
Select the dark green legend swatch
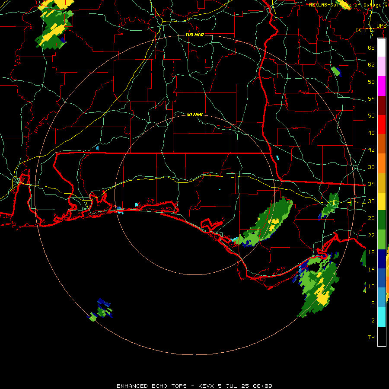click(382, 220)
